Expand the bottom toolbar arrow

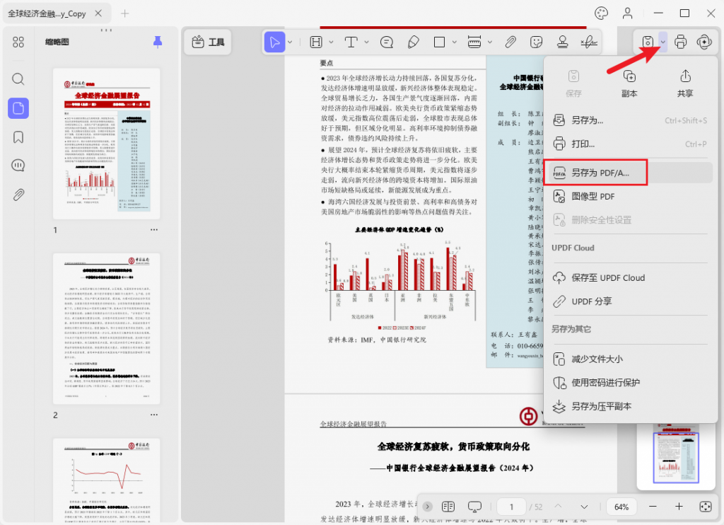(427, 507)
